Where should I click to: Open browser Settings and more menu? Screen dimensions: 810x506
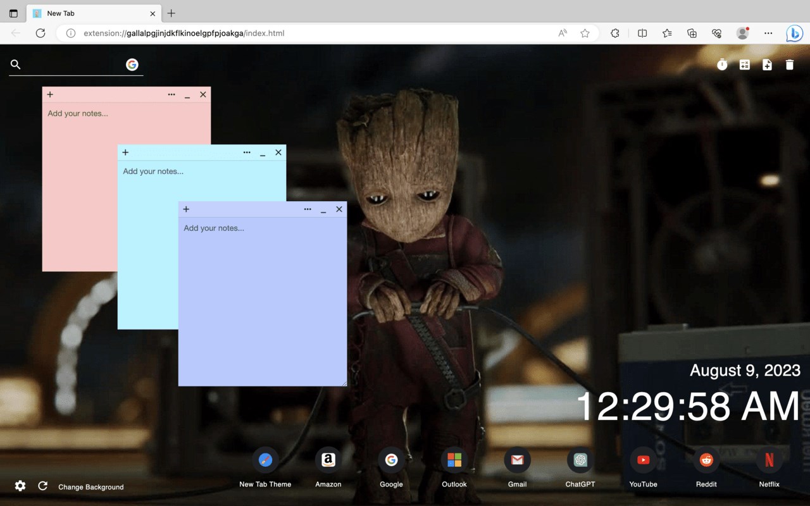pyautogui.click(x=768, y=34)
